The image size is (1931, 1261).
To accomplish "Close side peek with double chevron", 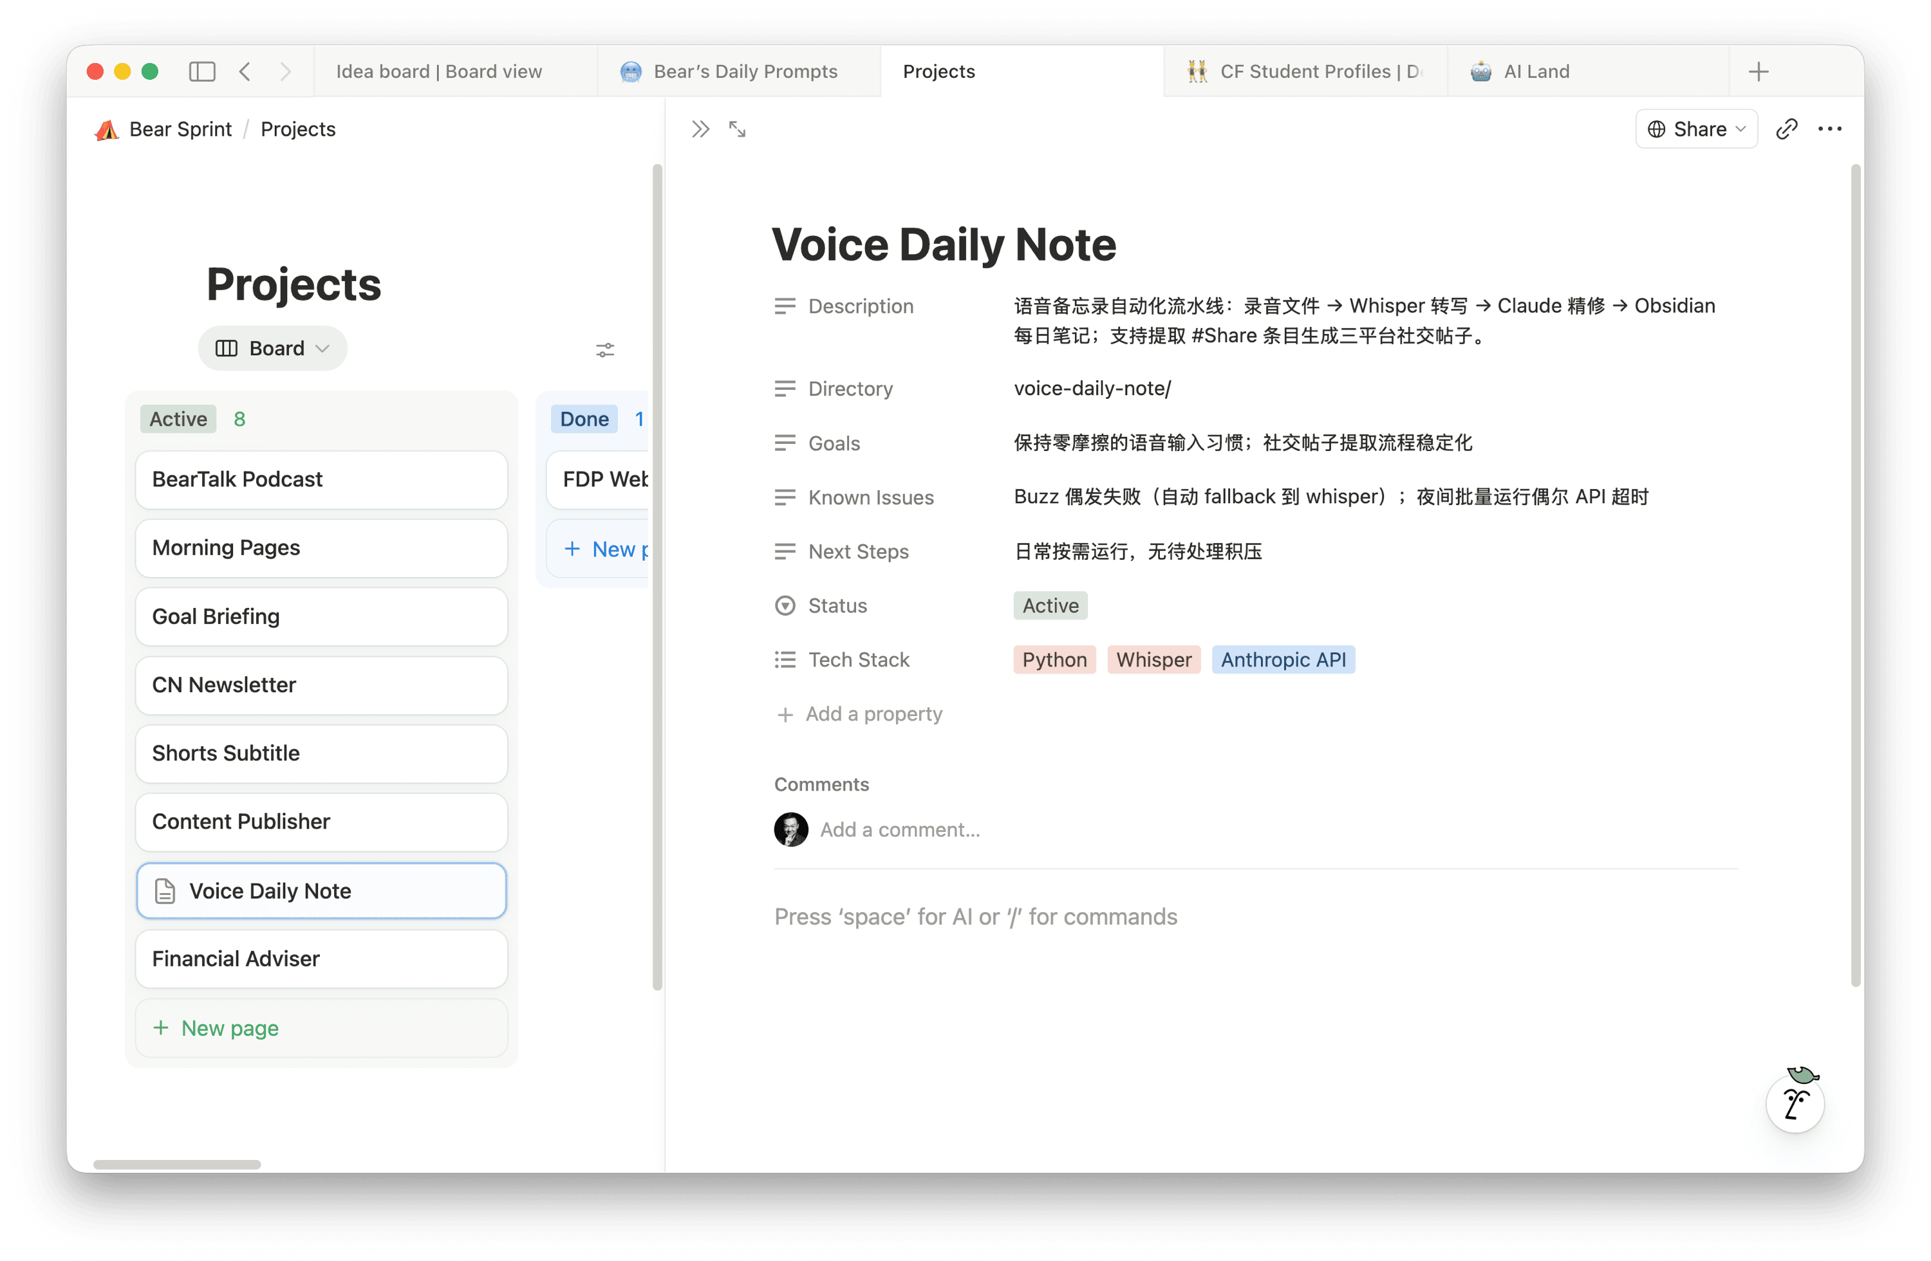I will [x=700, y=129].
